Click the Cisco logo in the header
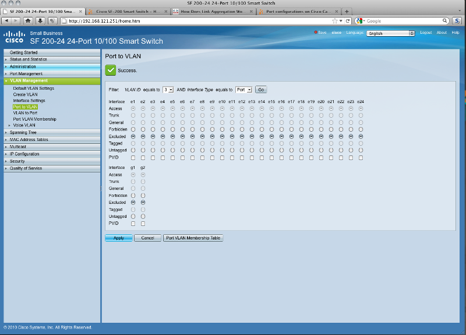The image size is (466, 335). tap(13, 38)
